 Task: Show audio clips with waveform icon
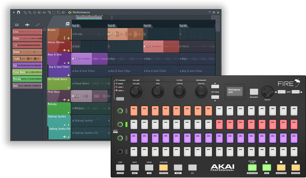[x=27, y=25]
